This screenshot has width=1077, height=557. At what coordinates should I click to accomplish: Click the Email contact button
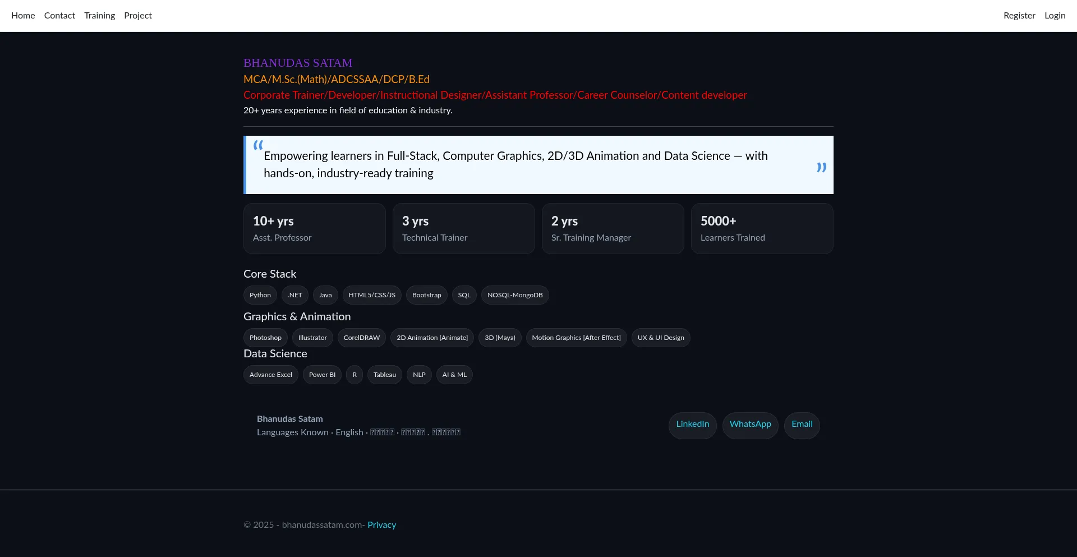[802, 425]
